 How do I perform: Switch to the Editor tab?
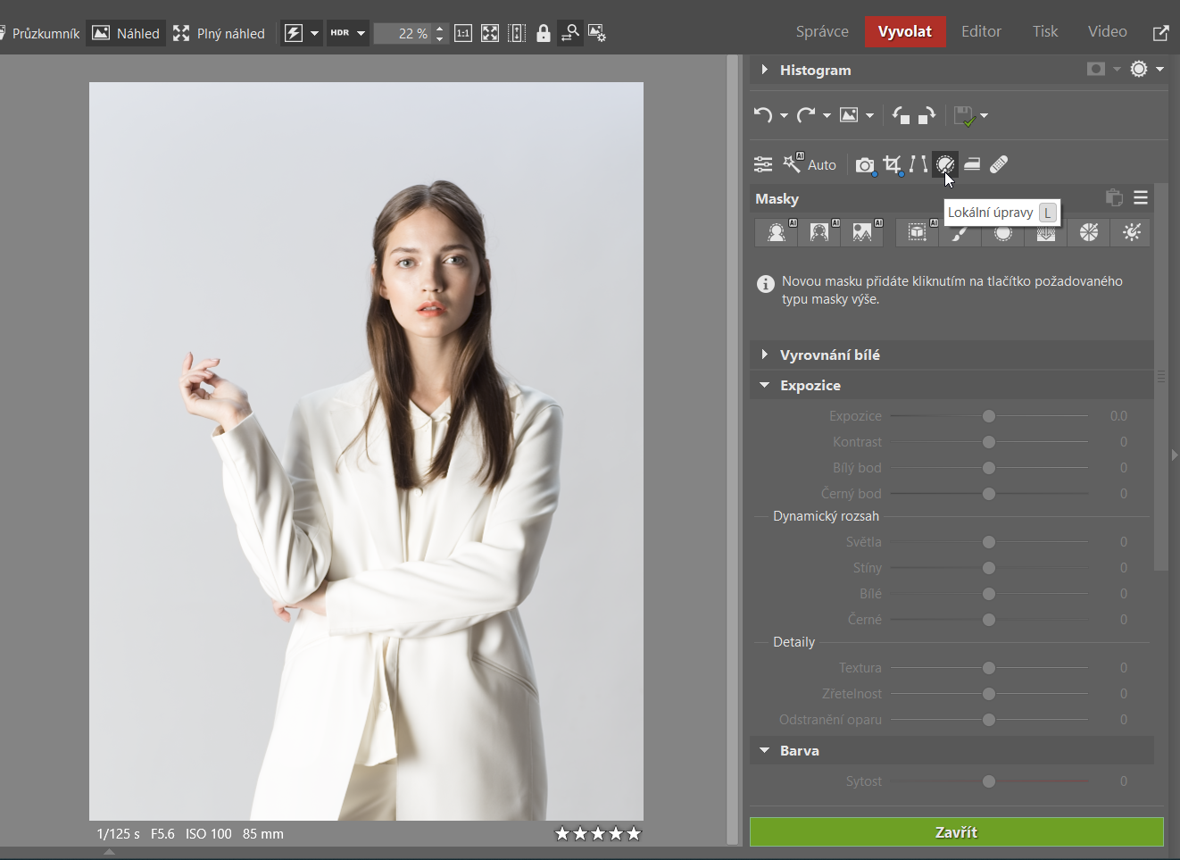980,31
